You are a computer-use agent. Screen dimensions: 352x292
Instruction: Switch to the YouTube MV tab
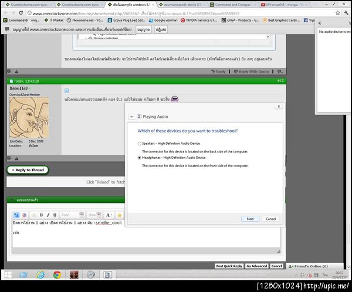(x=284, y=5)
